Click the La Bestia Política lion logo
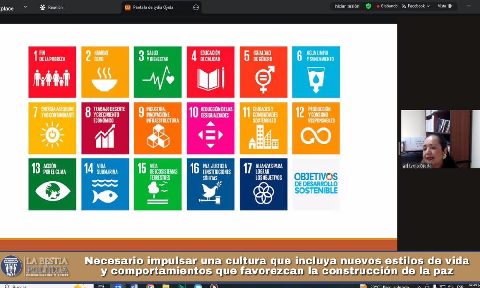480x288 pixels. coord(12,266)
